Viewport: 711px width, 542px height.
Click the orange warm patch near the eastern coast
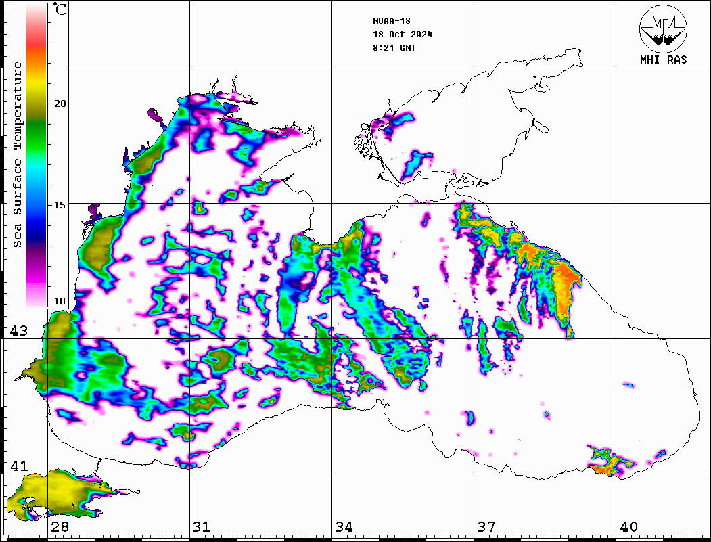click(x=564, y=284)
